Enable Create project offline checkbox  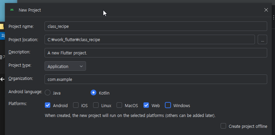point(223,126)
